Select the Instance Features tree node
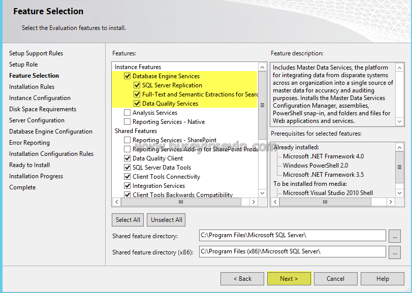Viewport: 412px width, 293px height. [138, 67]
